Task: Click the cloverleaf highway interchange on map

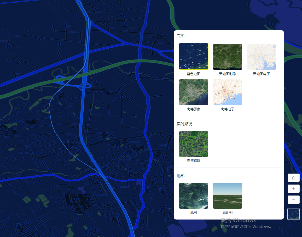Action: click(x=85, y=85)
